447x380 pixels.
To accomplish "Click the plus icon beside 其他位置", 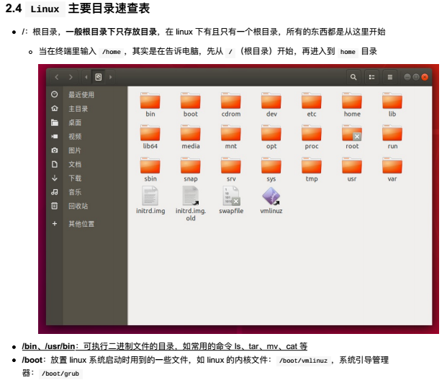I will [55, 224].
